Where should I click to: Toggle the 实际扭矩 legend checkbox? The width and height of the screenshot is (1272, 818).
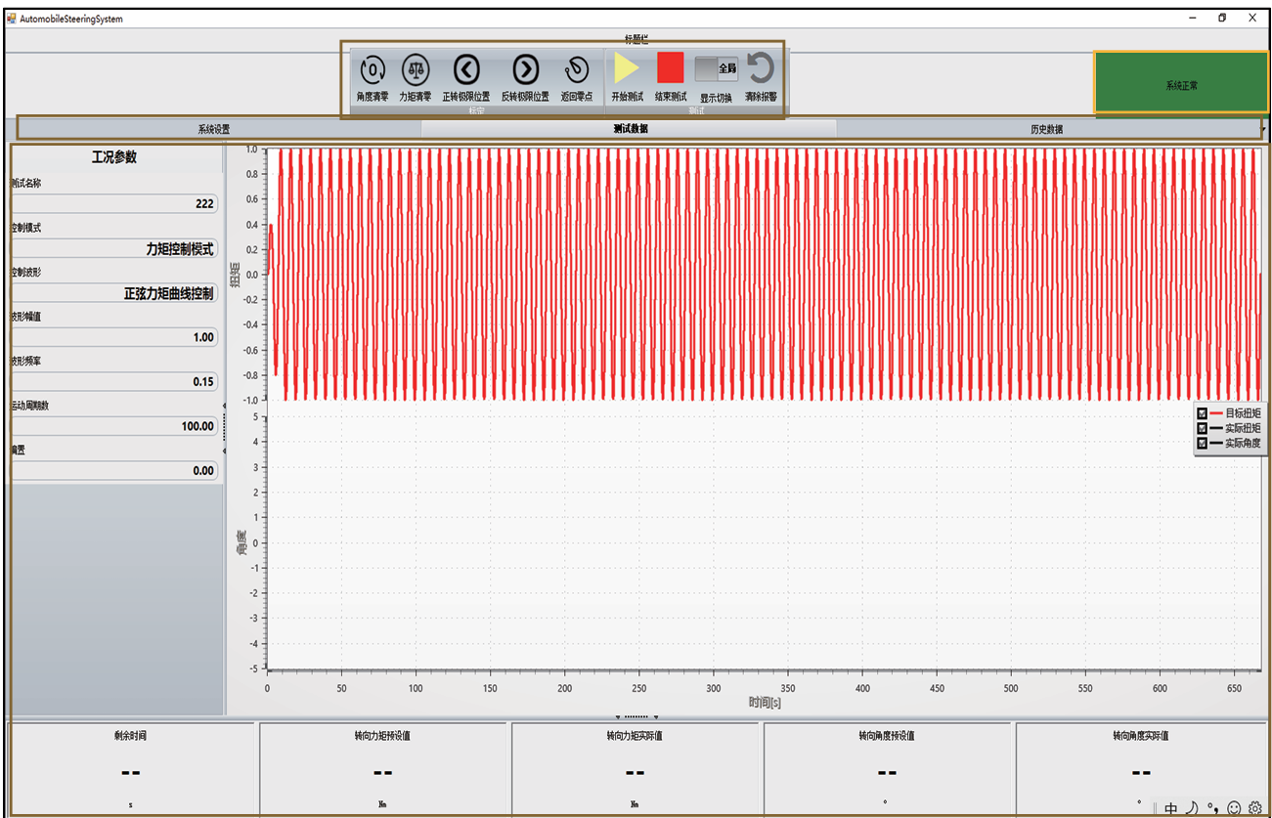1202,428
